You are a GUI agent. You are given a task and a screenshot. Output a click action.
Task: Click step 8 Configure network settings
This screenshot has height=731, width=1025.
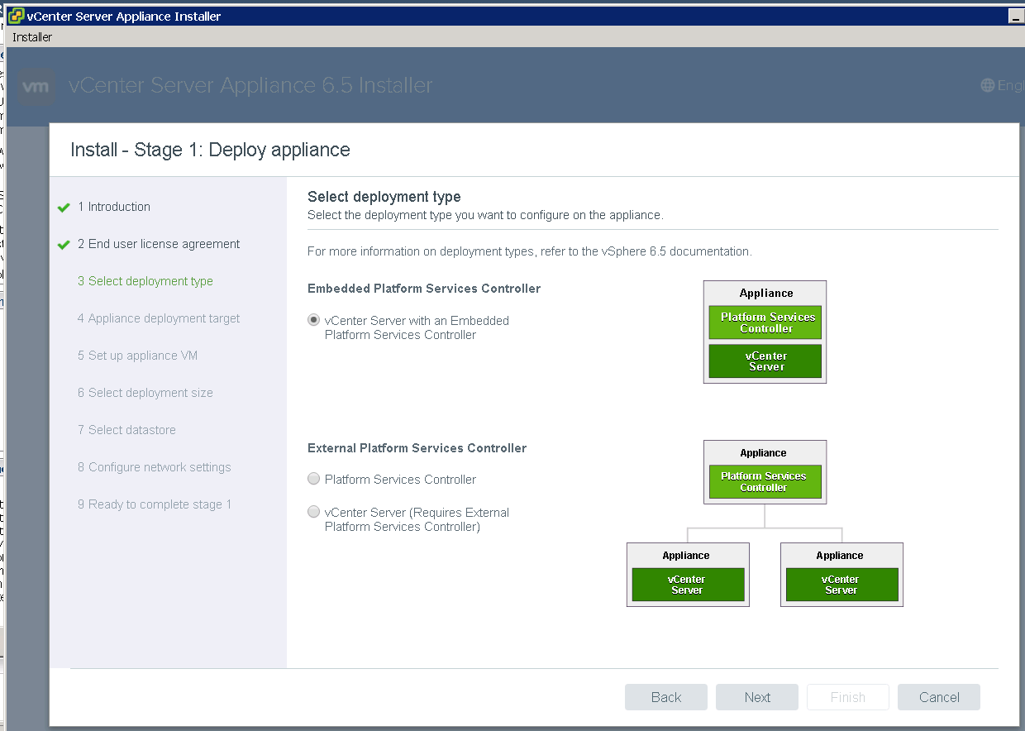click(x=155, y=467)
